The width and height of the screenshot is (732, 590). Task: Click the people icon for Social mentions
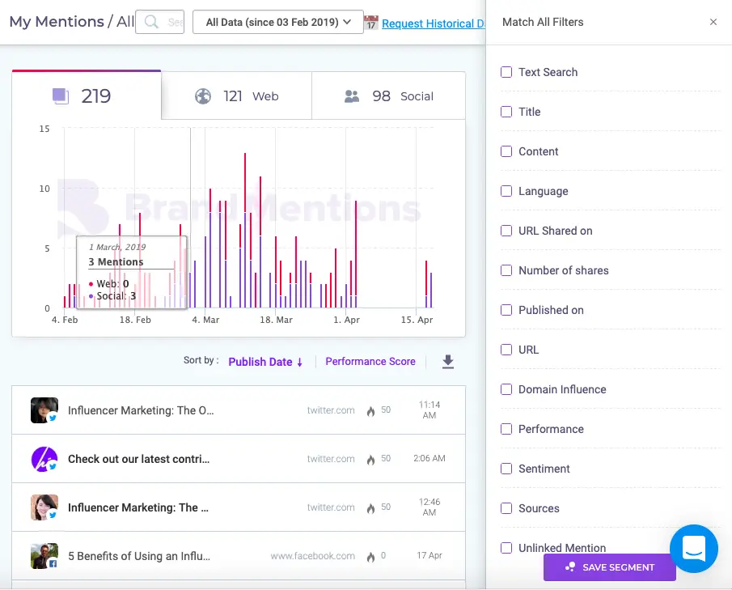(352, 96)
